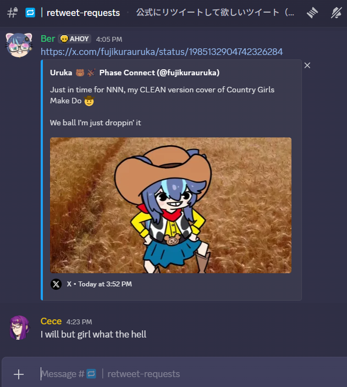Viewport: 347px width, 387px height.
Task: Click the X logo in embed footer
Action: 56,284
